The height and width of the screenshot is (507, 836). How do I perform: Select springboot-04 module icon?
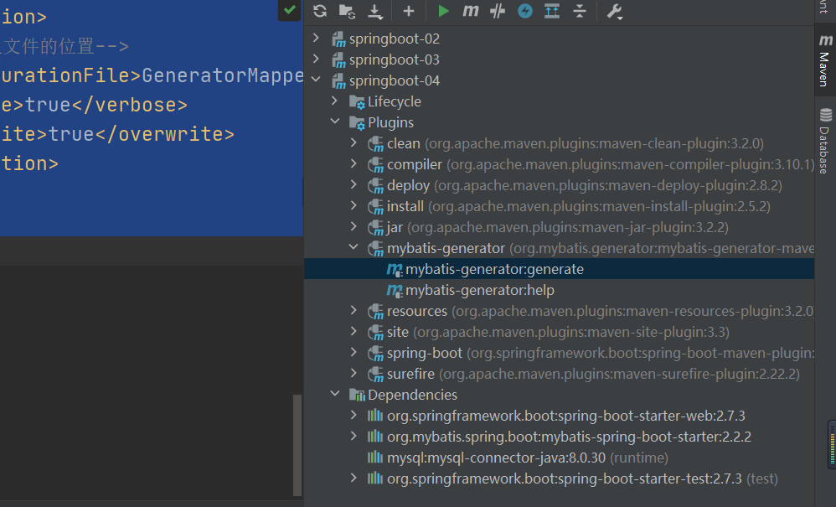click(x=338, y=81)
